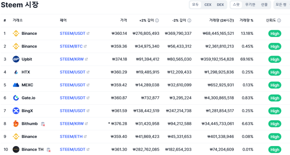The height and width of the screenshot is (155, 290).
Task: Click external-link icon on HTX STEEM/USDT
Action: (x=88, y=72)
